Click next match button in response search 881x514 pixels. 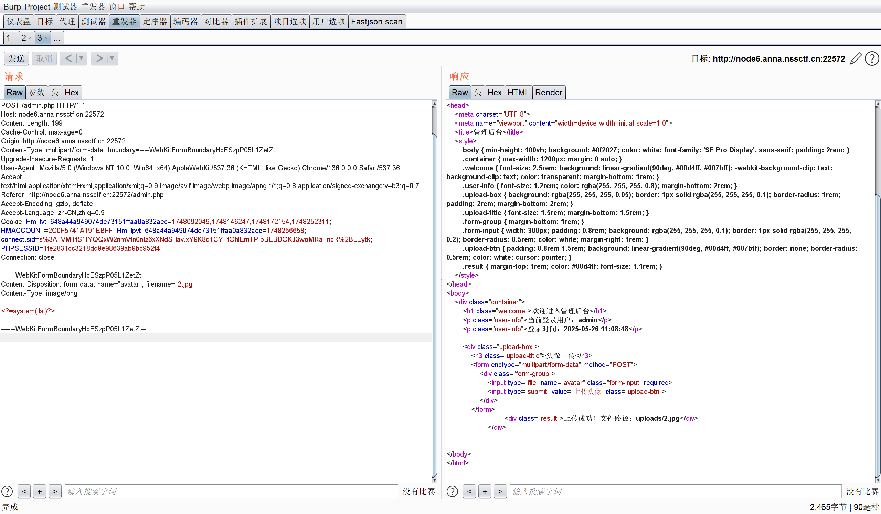pyautogui.click(x=500, y=491)
